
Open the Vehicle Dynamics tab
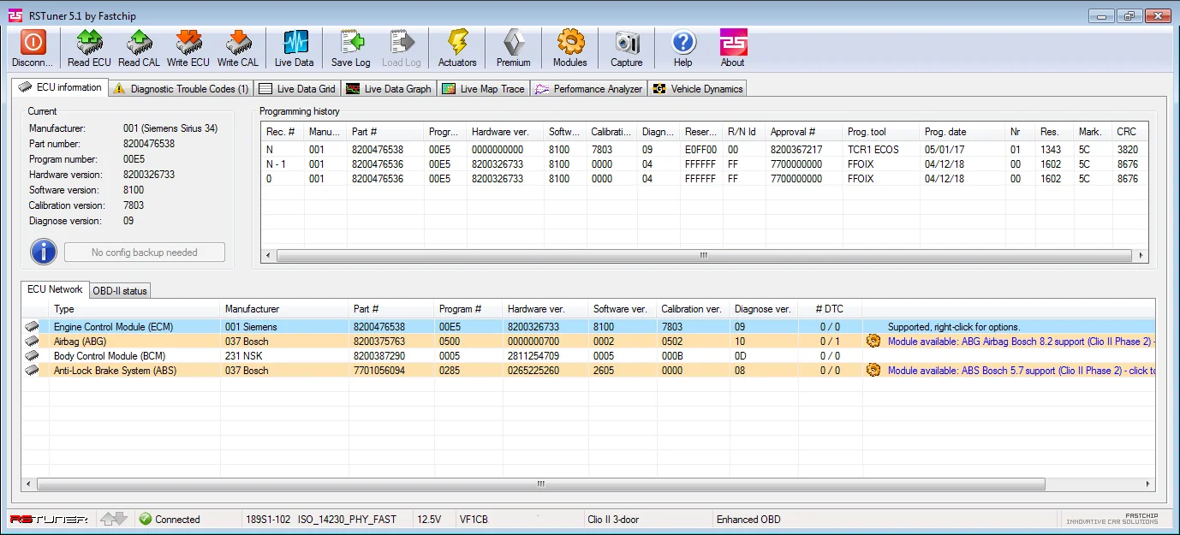pos(698,88)
